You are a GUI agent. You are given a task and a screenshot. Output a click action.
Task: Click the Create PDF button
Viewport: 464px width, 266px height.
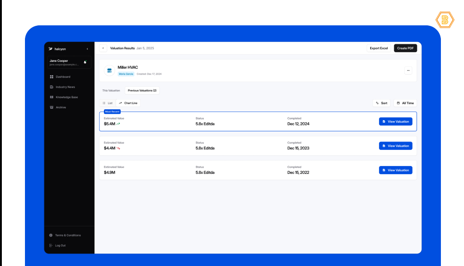[405, 48]
